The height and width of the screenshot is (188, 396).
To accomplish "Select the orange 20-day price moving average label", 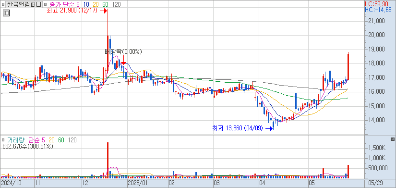I will click(96, 4).
